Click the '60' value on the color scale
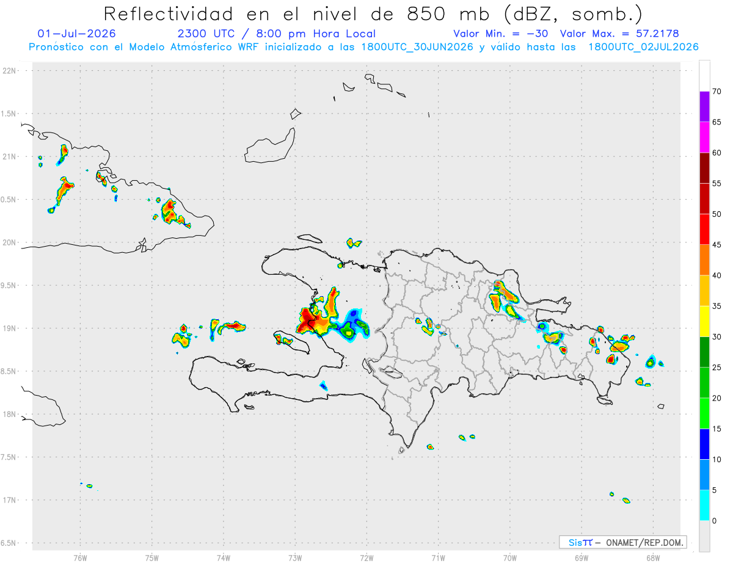The width and height of the screenshot is (733, 566). tap(717, 153)
